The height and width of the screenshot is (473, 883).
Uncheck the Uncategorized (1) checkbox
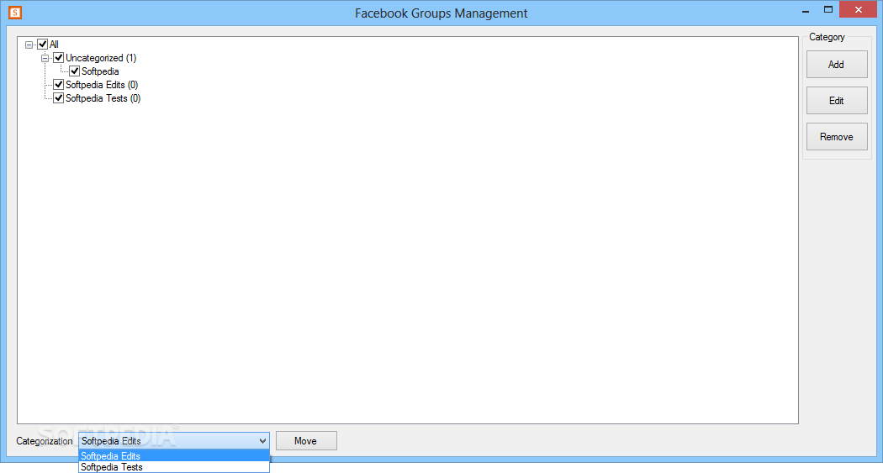pyautogui.click(x=59, y=58)
